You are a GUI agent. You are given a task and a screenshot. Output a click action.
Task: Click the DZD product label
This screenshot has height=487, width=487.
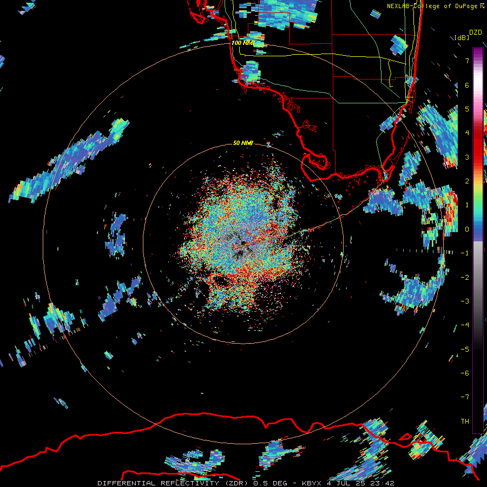click(x=475, y=32)
